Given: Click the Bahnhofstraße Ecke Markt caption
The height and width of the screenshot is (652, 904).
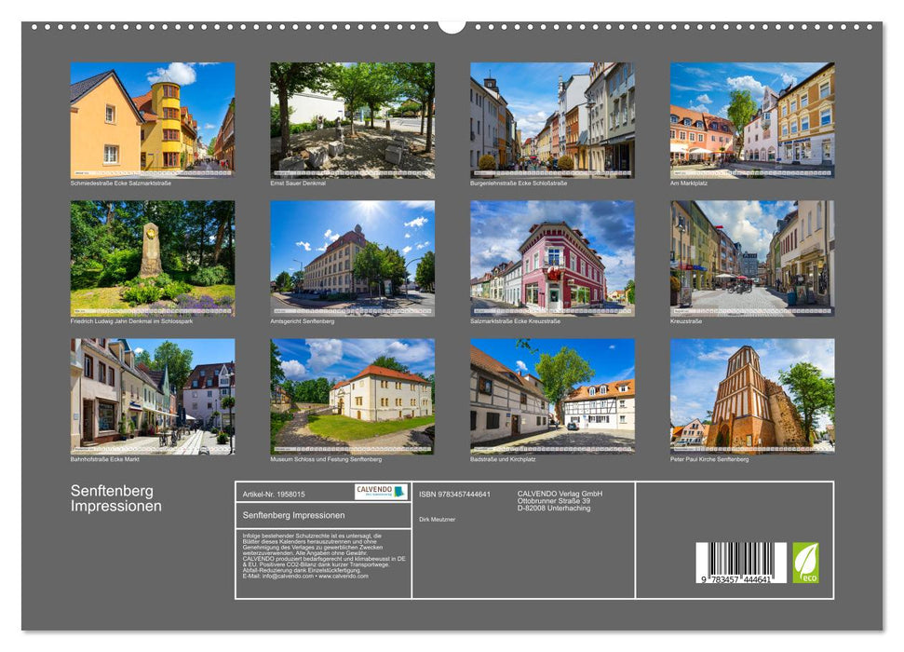Looking at the screenshot, I should click(104, 458).
